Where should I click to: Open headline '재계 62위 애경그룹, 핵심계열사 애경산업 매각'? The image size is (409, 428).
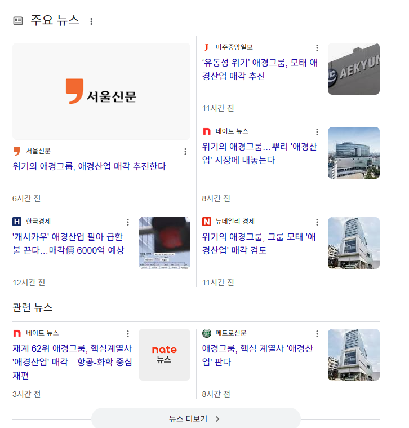pyautogui.click(x=72, y=362)
